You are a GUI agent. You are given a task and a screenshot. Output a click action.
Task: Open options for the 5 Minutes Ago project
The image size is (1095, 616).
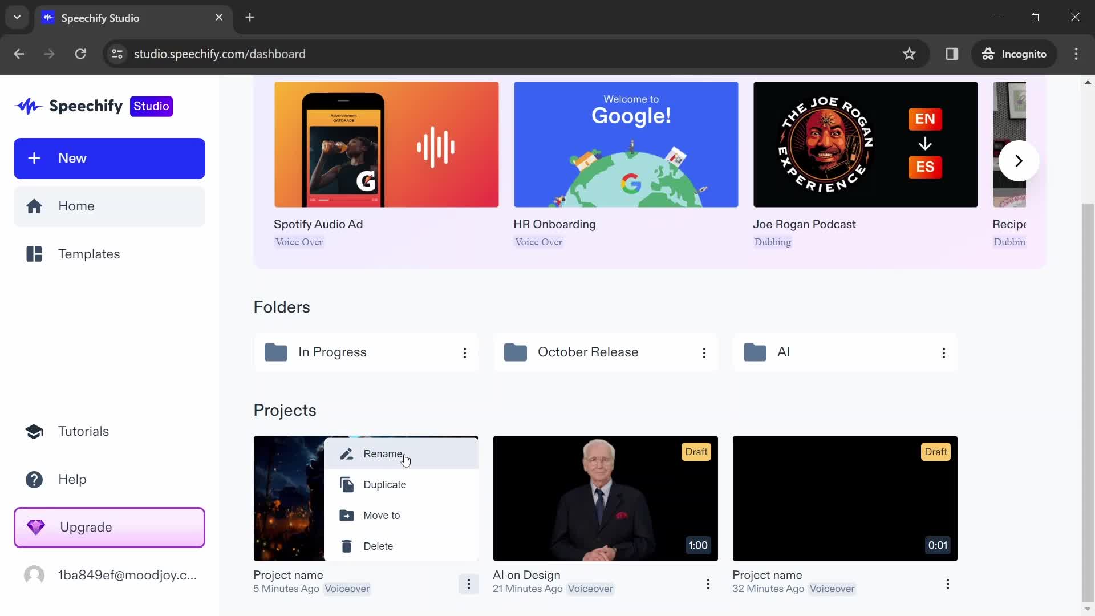coord(469,585)
